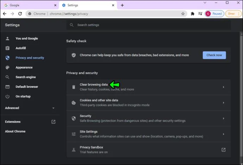Expand the Advanced section

pyautogui.click(x=30, y=108)
